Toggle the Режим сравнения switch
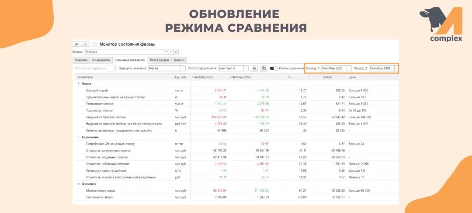Image resolution: width=472 pixels, height=213 pixels. pos(274,68)
